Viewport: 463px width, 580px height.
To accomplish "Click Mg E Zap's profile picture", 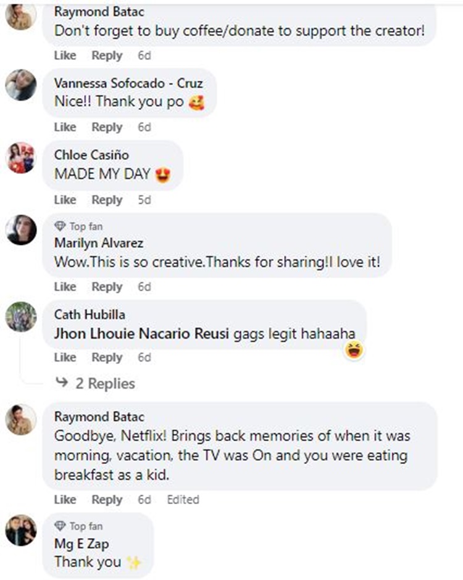I will (21, 529).
